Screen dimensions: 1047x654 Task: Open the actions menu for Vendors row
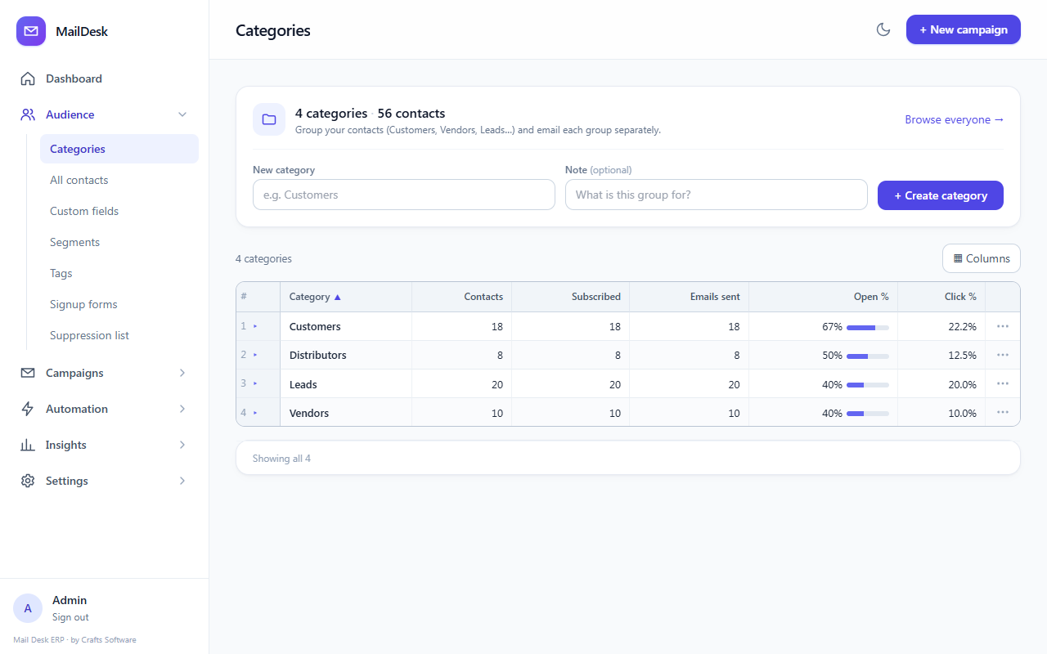[1003, 412]
